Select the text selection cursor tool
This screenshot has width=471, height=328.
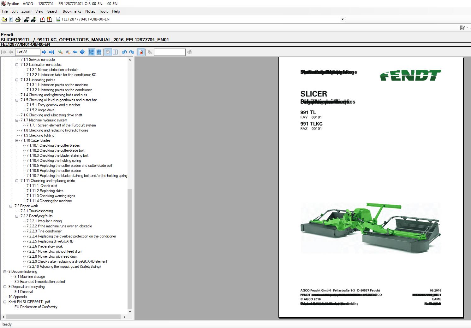tap(115, 52)
